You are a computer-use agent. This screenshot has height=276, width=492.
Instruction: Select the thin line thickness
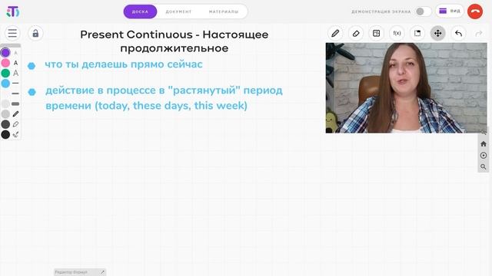coord(15,84)
